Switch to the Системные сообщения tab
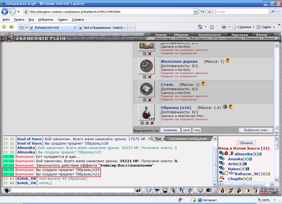Image resolution: width=282 pixels, height=204 pixels. click(x=188, y=139)
